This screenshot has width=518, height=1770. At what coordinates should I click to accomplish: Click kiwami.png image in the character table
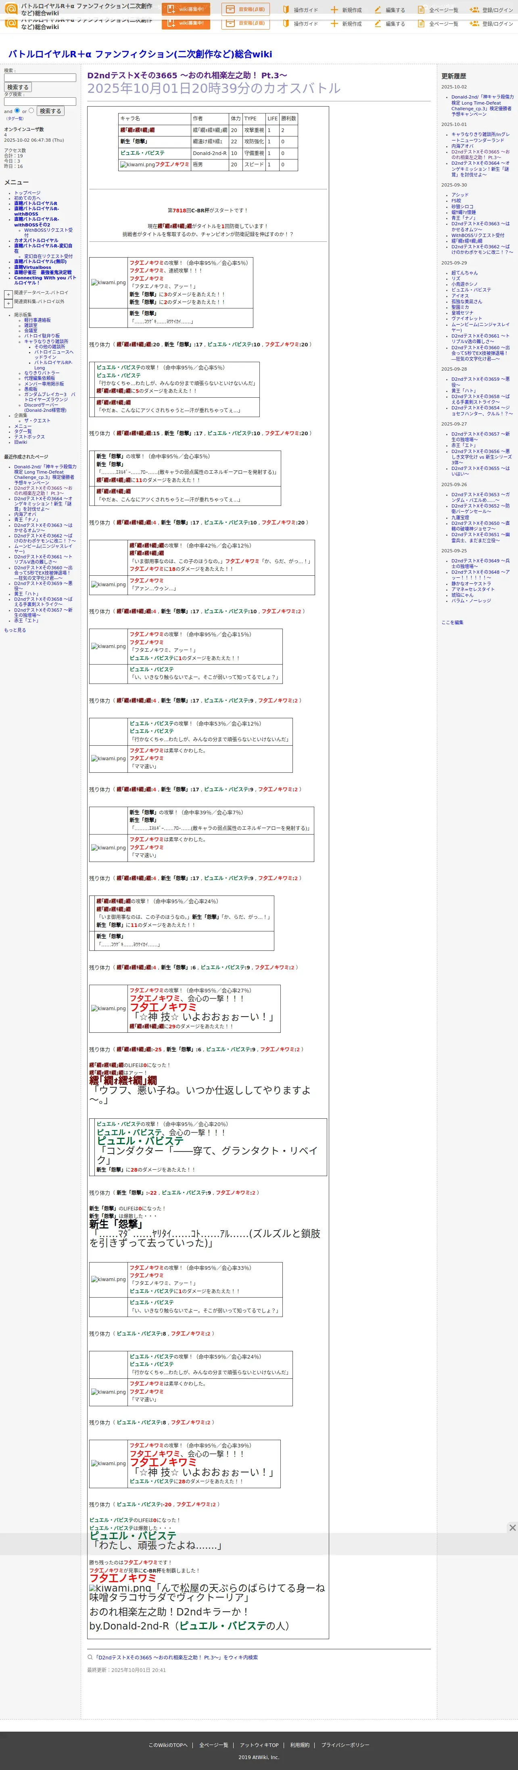137,165
